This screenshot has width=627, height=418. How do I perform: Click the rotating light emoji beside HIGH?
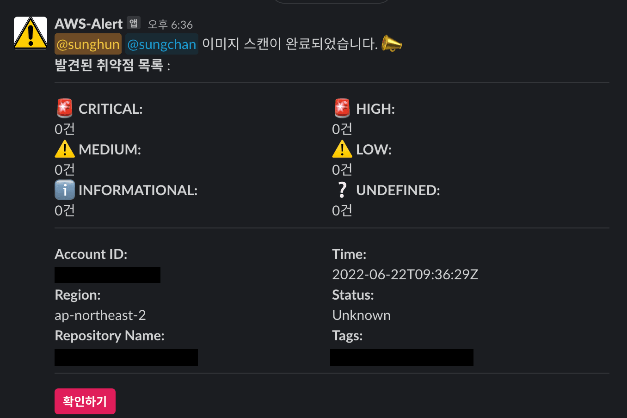tap(342, 108)
